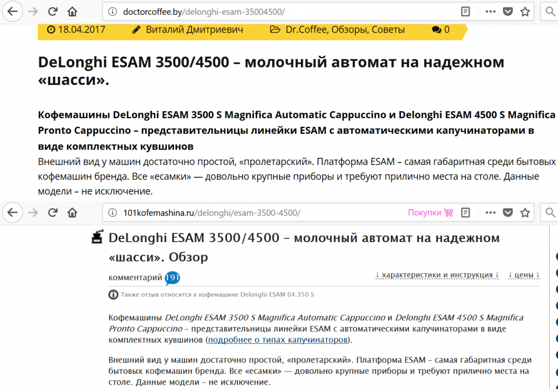Open Советы category link
This screenshot has width=558, height=389.
pos(388,29)
